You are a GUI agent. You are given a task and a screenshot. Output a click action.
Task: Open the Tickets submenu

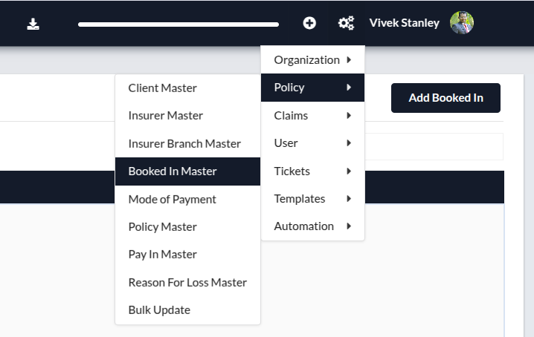pyautogui.click(x=312, y=171)
